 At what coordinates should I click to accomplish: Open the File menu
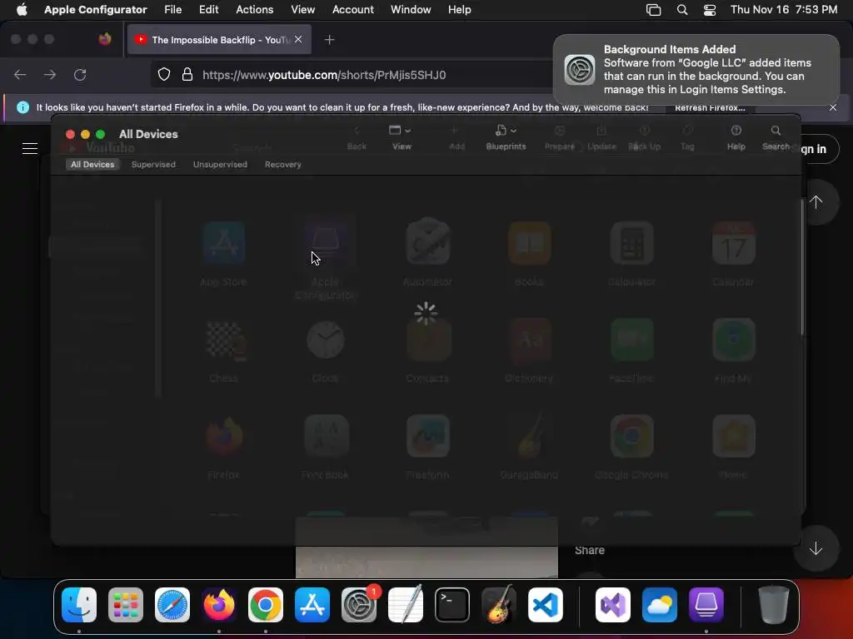point(173,9)
